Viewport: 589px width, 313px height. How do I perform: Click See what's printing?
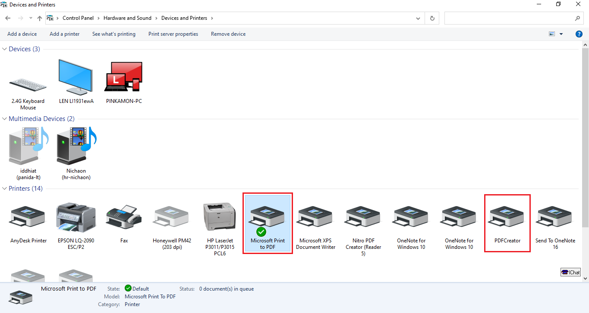click(113, 34)
